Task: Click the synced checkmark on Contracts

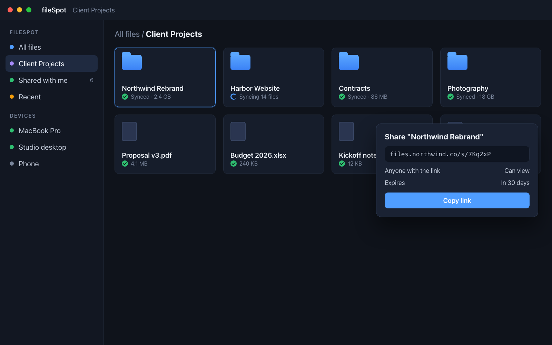Action: [x=342, y=97]
